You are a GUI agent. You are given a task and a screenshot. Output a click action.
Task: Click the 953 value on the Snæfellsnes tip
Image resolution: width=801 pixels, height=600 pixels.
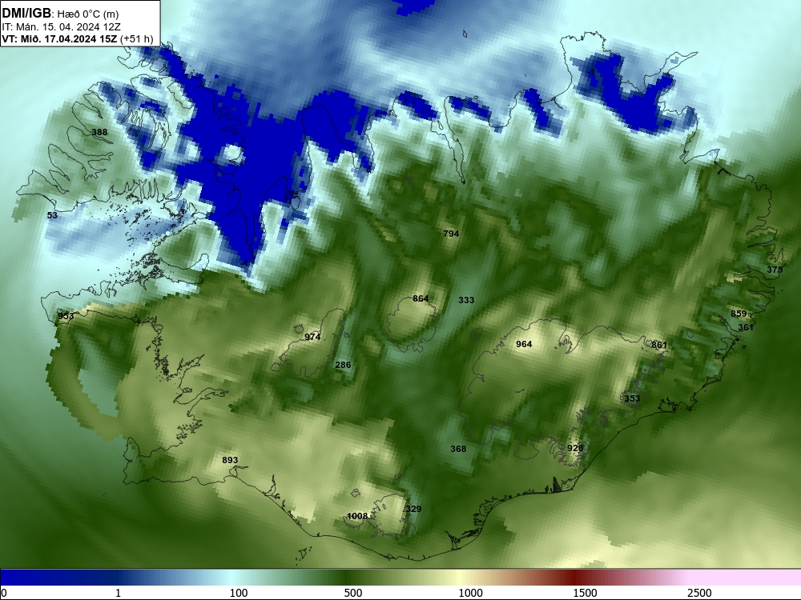click(x=66, y=316)
